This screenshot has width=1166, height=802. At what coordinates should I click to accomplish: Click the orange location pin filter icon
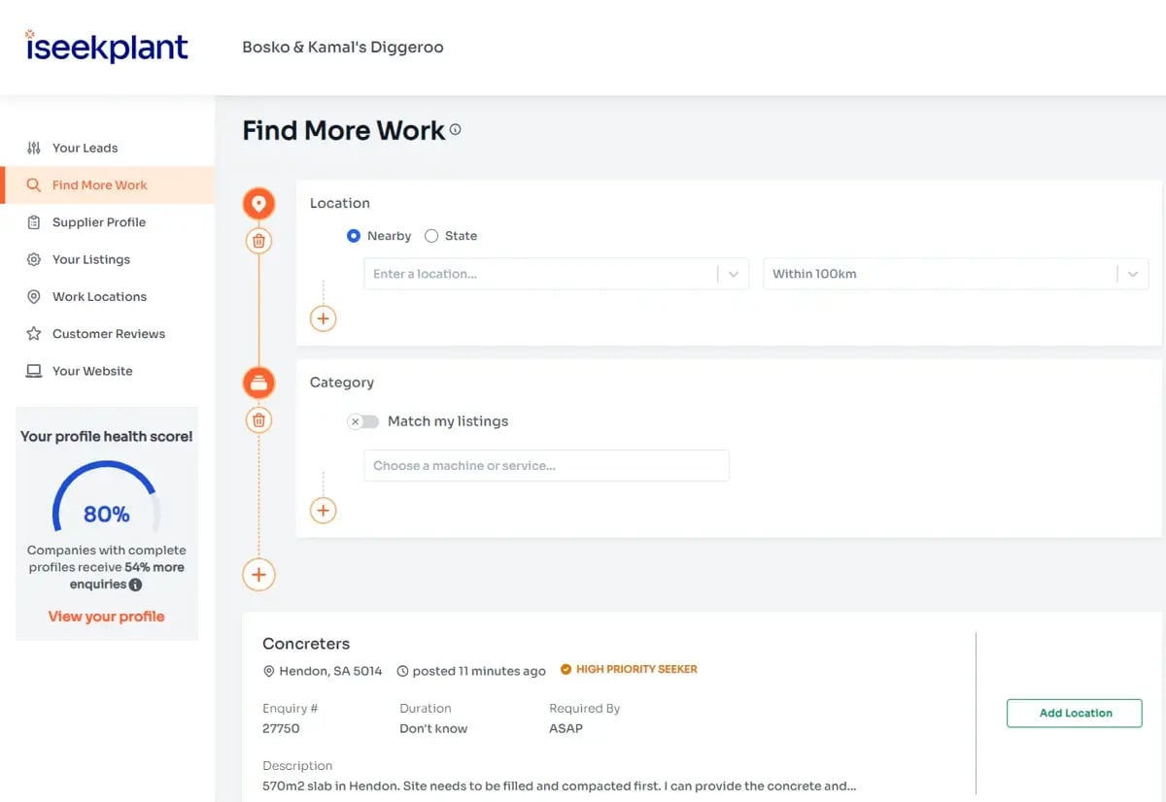pyautogui.click(x=258, y=204)
